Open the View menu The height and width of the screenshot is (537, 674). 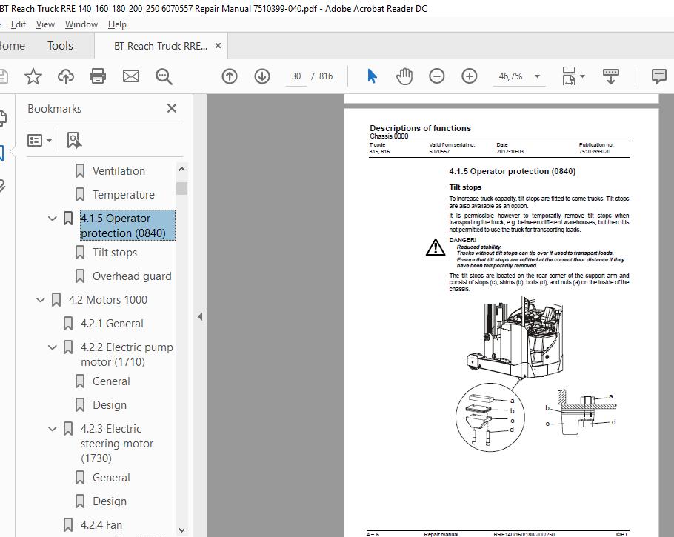(45, 24)
